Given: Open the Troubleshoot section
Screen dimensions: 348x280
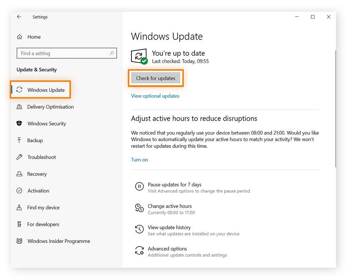Looking at the screenshot, I should point(42,157).
